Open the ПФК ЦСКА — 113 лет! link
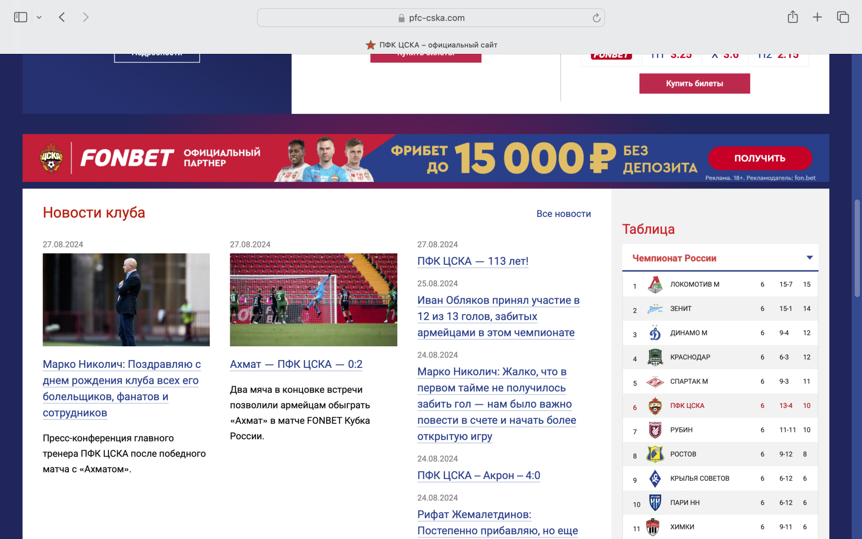 pos(473,261)
